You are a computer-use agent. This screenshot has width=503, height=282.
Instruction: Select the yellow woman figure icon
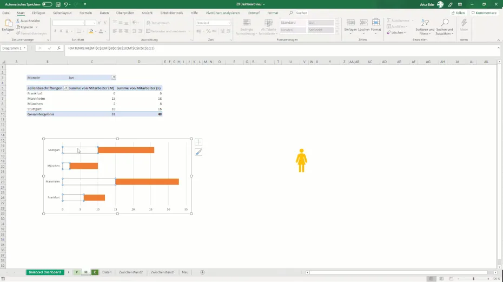(x=301, y=161)
